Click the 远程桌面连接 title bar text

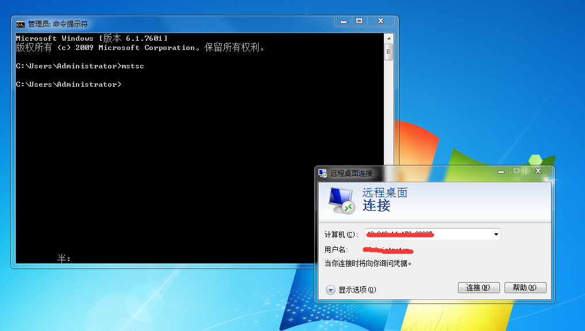tap(351, 174)
